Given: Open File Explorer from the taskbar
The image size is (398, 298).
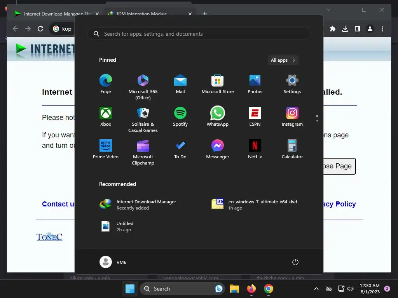Looking at the screenshot, I should pyautogui.click(x=234, y=289).
